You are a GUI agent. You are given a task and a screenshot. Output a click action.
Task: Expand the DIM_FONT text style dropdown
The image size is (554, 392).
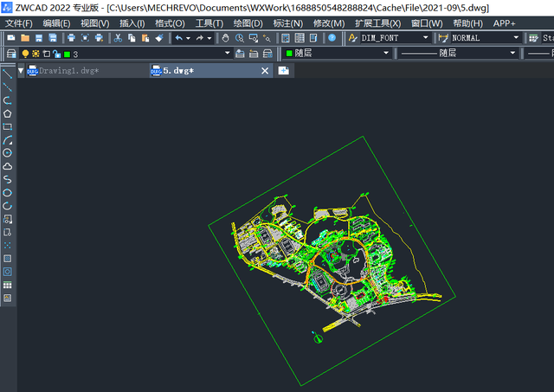(425, 37)
